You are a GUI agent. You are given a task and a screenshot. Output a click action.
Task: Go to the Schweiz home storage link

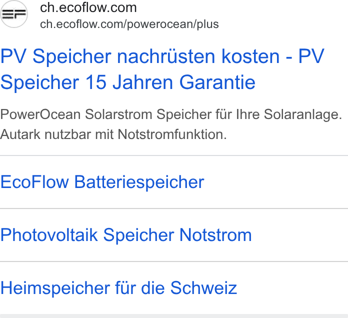118,288
